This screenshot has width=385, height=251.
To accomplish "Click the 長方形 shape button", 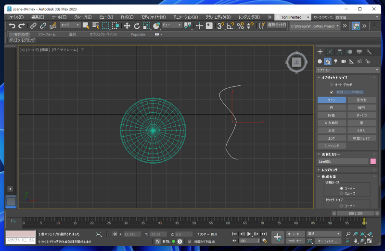I will [x=362, y=100].
